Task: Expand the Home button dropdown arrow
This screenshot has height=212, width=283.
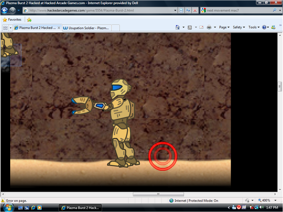Action: 183,27
